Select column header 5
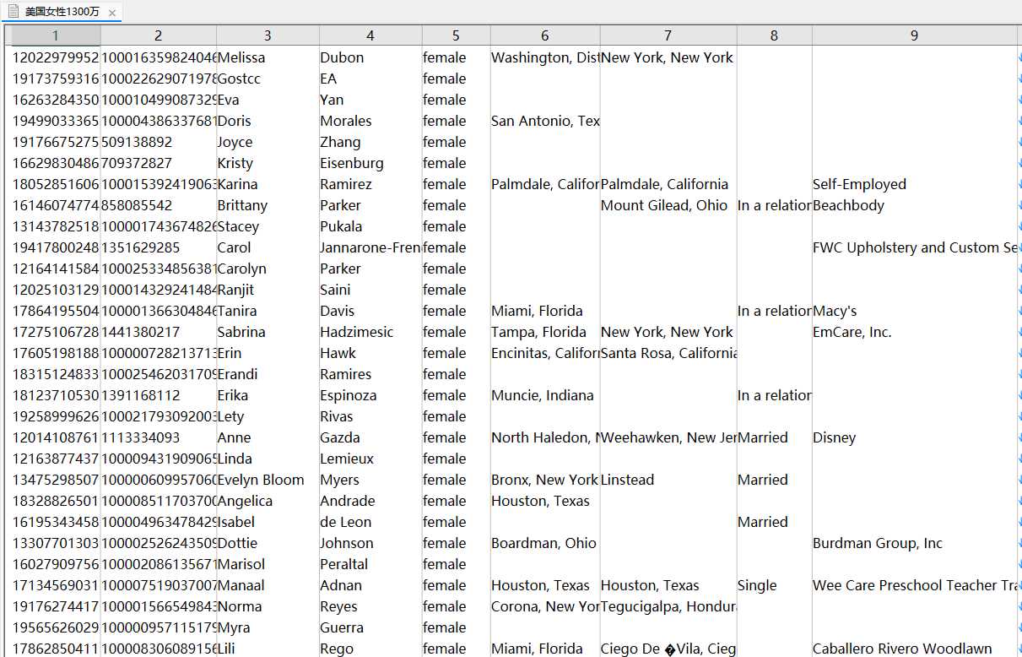The height and width of the screenshot is (657, 1022). point(456,35)
